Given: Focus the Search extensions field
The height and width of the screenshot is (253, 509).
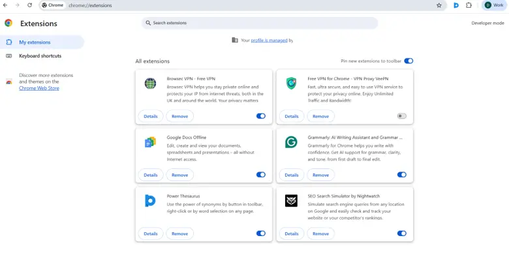Looking at the screenshot, I should pos(260,23).
